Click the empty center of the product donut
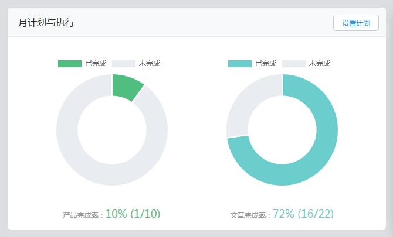The image size is (393, 237). 112,130
